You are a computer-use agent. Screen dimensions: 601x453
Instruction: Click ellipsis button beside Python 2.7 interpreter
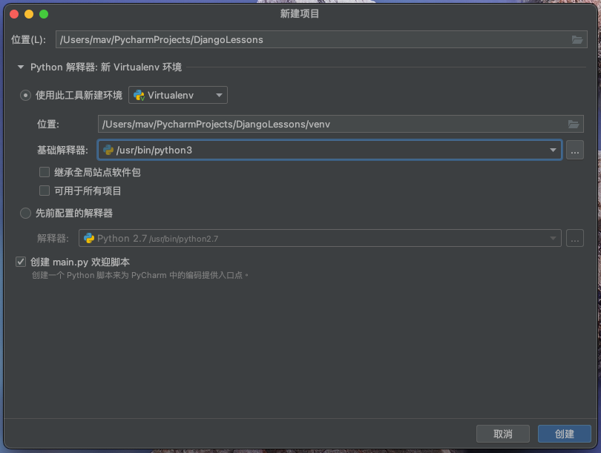pyautogui.click(x=575, y=239)
